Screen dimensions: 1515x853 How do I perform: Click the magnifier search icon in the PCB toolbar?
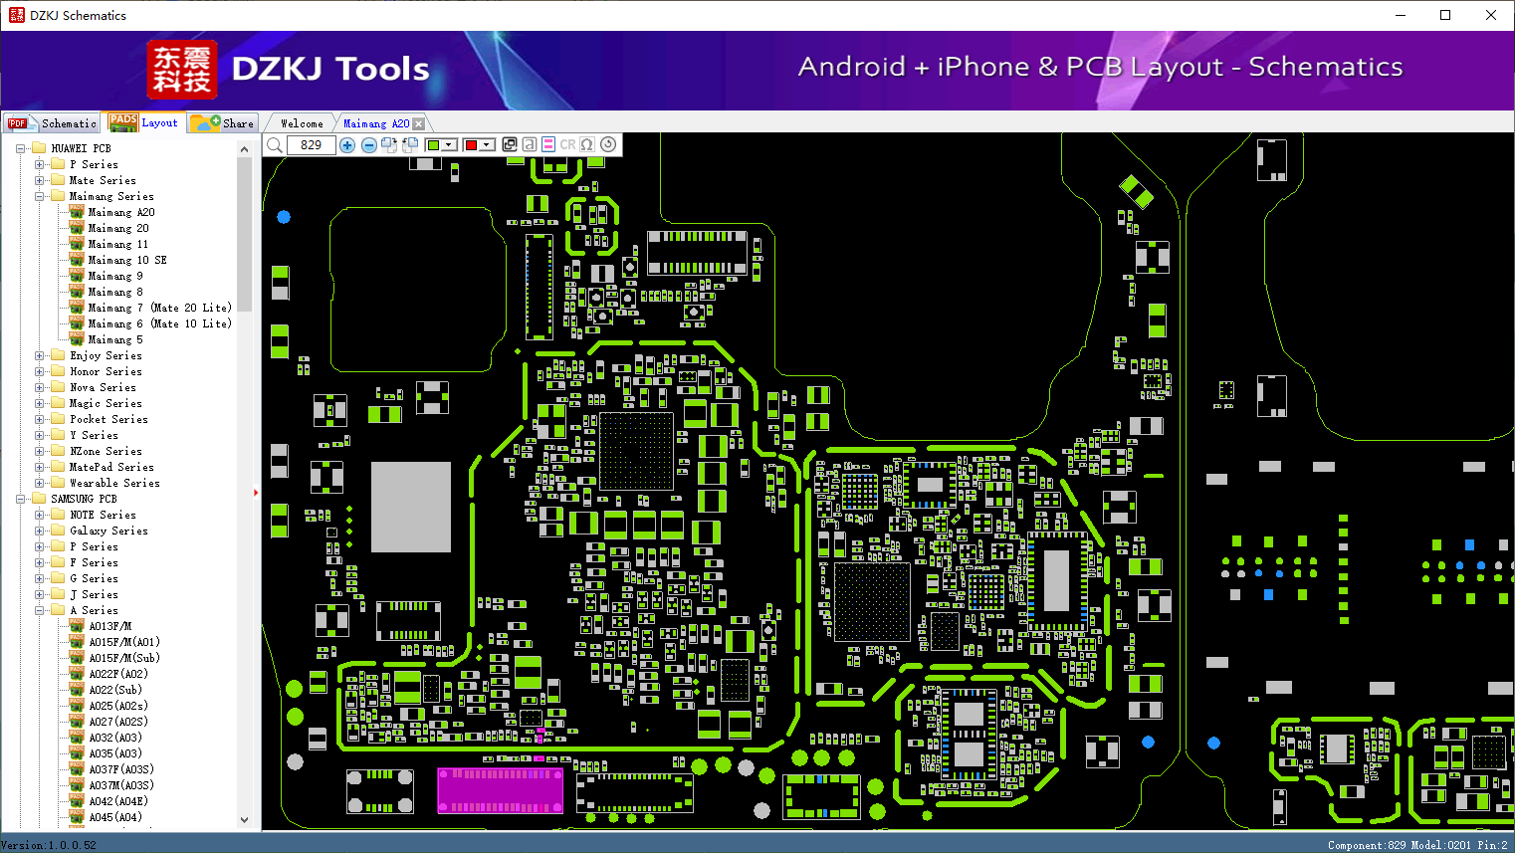pyautogui.click(x=275, y=145)
